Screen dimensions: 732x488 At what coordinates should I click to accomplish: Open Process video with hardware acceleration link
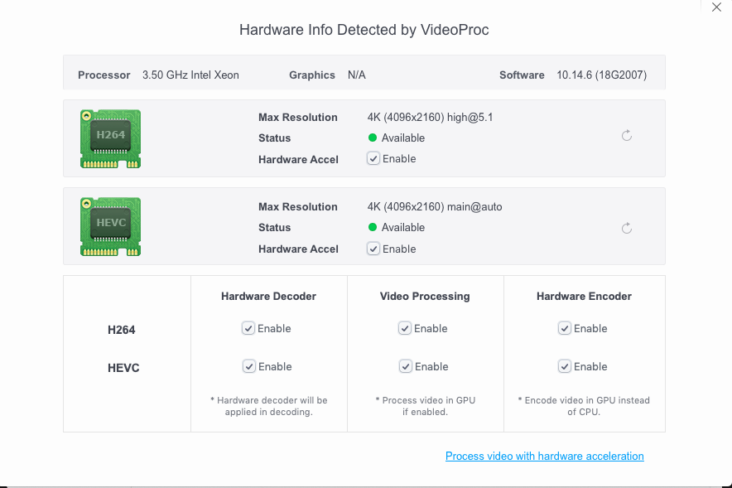click(x=544, y=457)
